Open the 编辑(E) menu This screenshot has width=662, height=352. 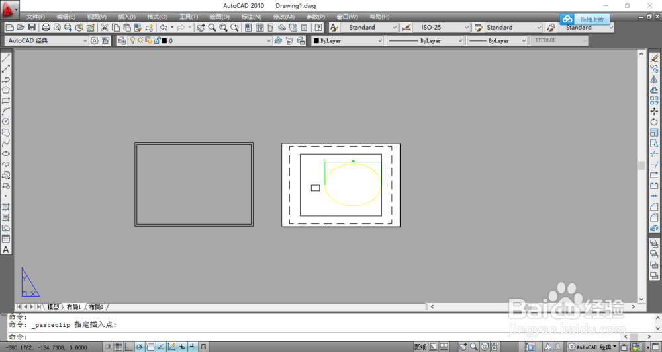pos(66,17)
